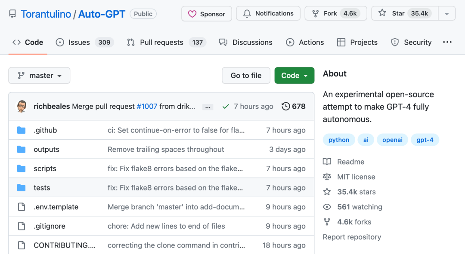465x254 pixels.
Task: Click the '561 watching' text
Action: click(360, 207)
